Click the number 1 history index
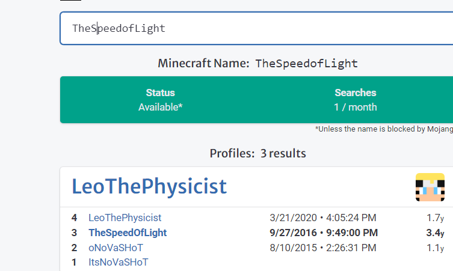The width and height of the screenshot is (453, 271). click(x=74, y=262)
